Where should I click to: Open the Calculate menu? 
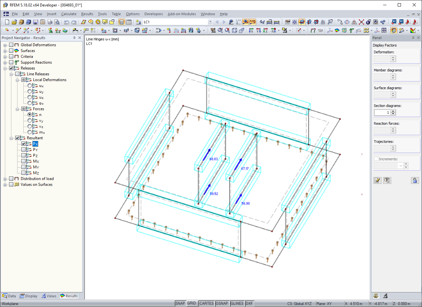69,14
